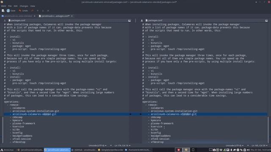
Task: Switch to SimpleScreenRecorder in the taskbar
Action: click(x=111, y=150)
